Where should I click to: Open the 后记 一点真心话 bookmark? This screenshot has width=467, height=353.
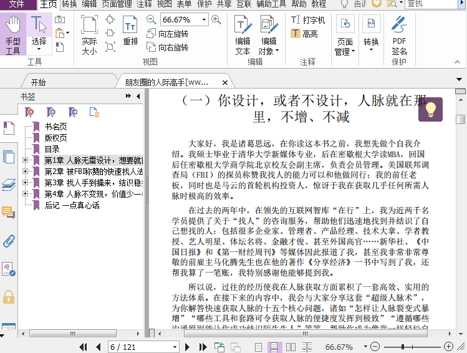[x=72, y=205]
